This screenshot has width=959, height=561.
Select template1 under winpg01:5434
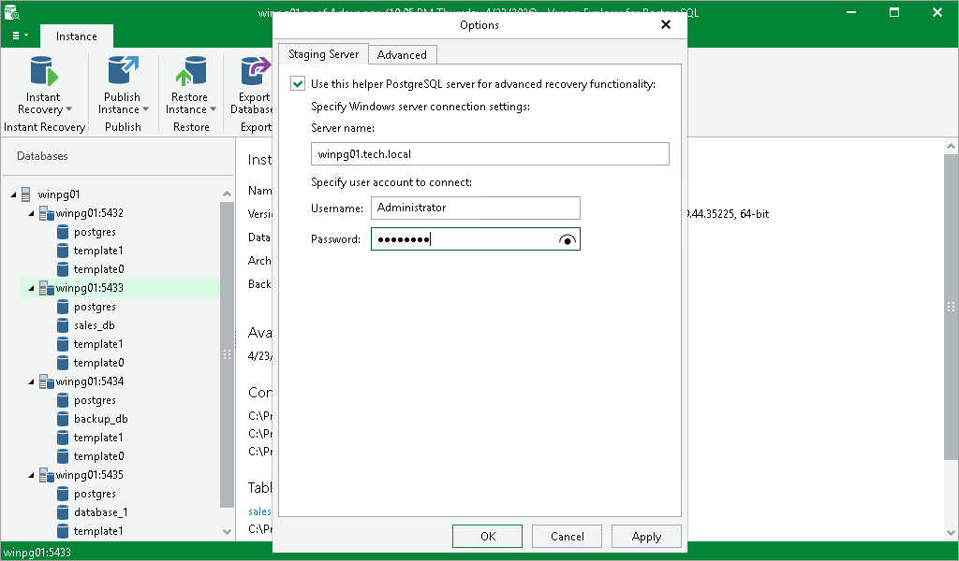click(98, 438)
